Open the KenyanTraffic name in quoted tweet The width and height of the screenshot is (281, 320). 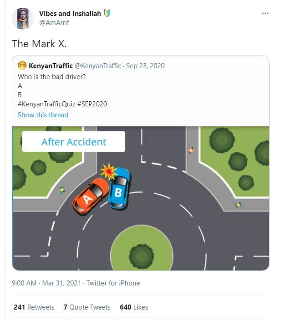(51, 66)
